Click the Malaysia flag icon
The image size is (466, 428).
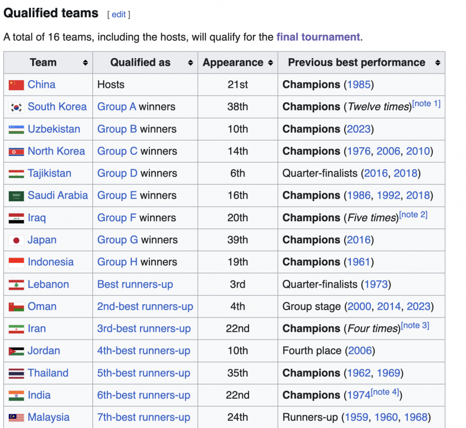(x=17, y=417)
